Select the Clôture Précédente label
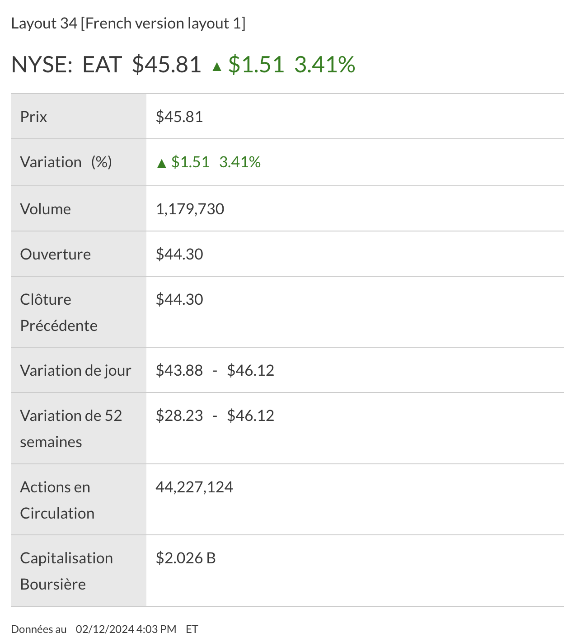 pyautogui.click(x=59, y=312)
